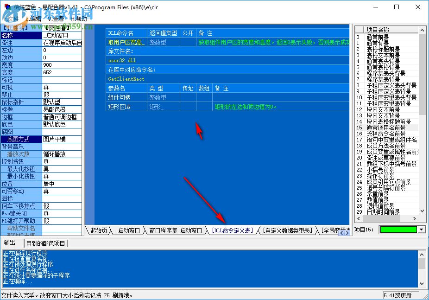Toggle the 可否移动 property value
Screen dimensions: 429x300
tap(62, 191)
